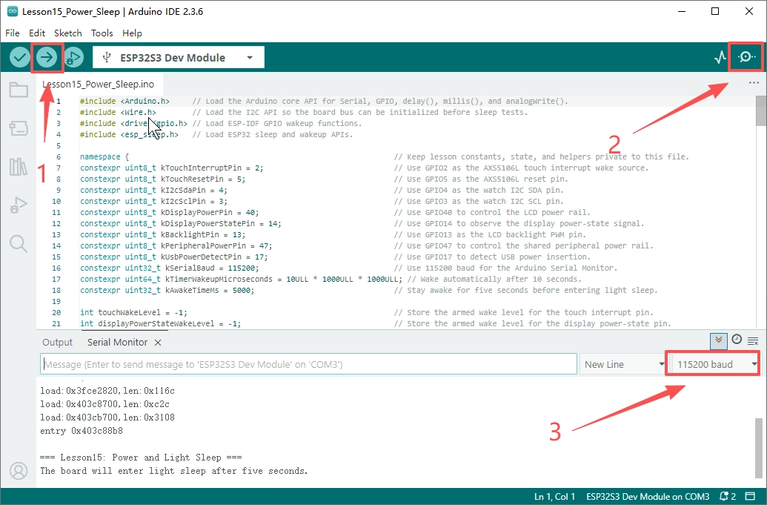Open the Tools menu
The width and height of the screenshot is (767, 505).
point(102,33)
